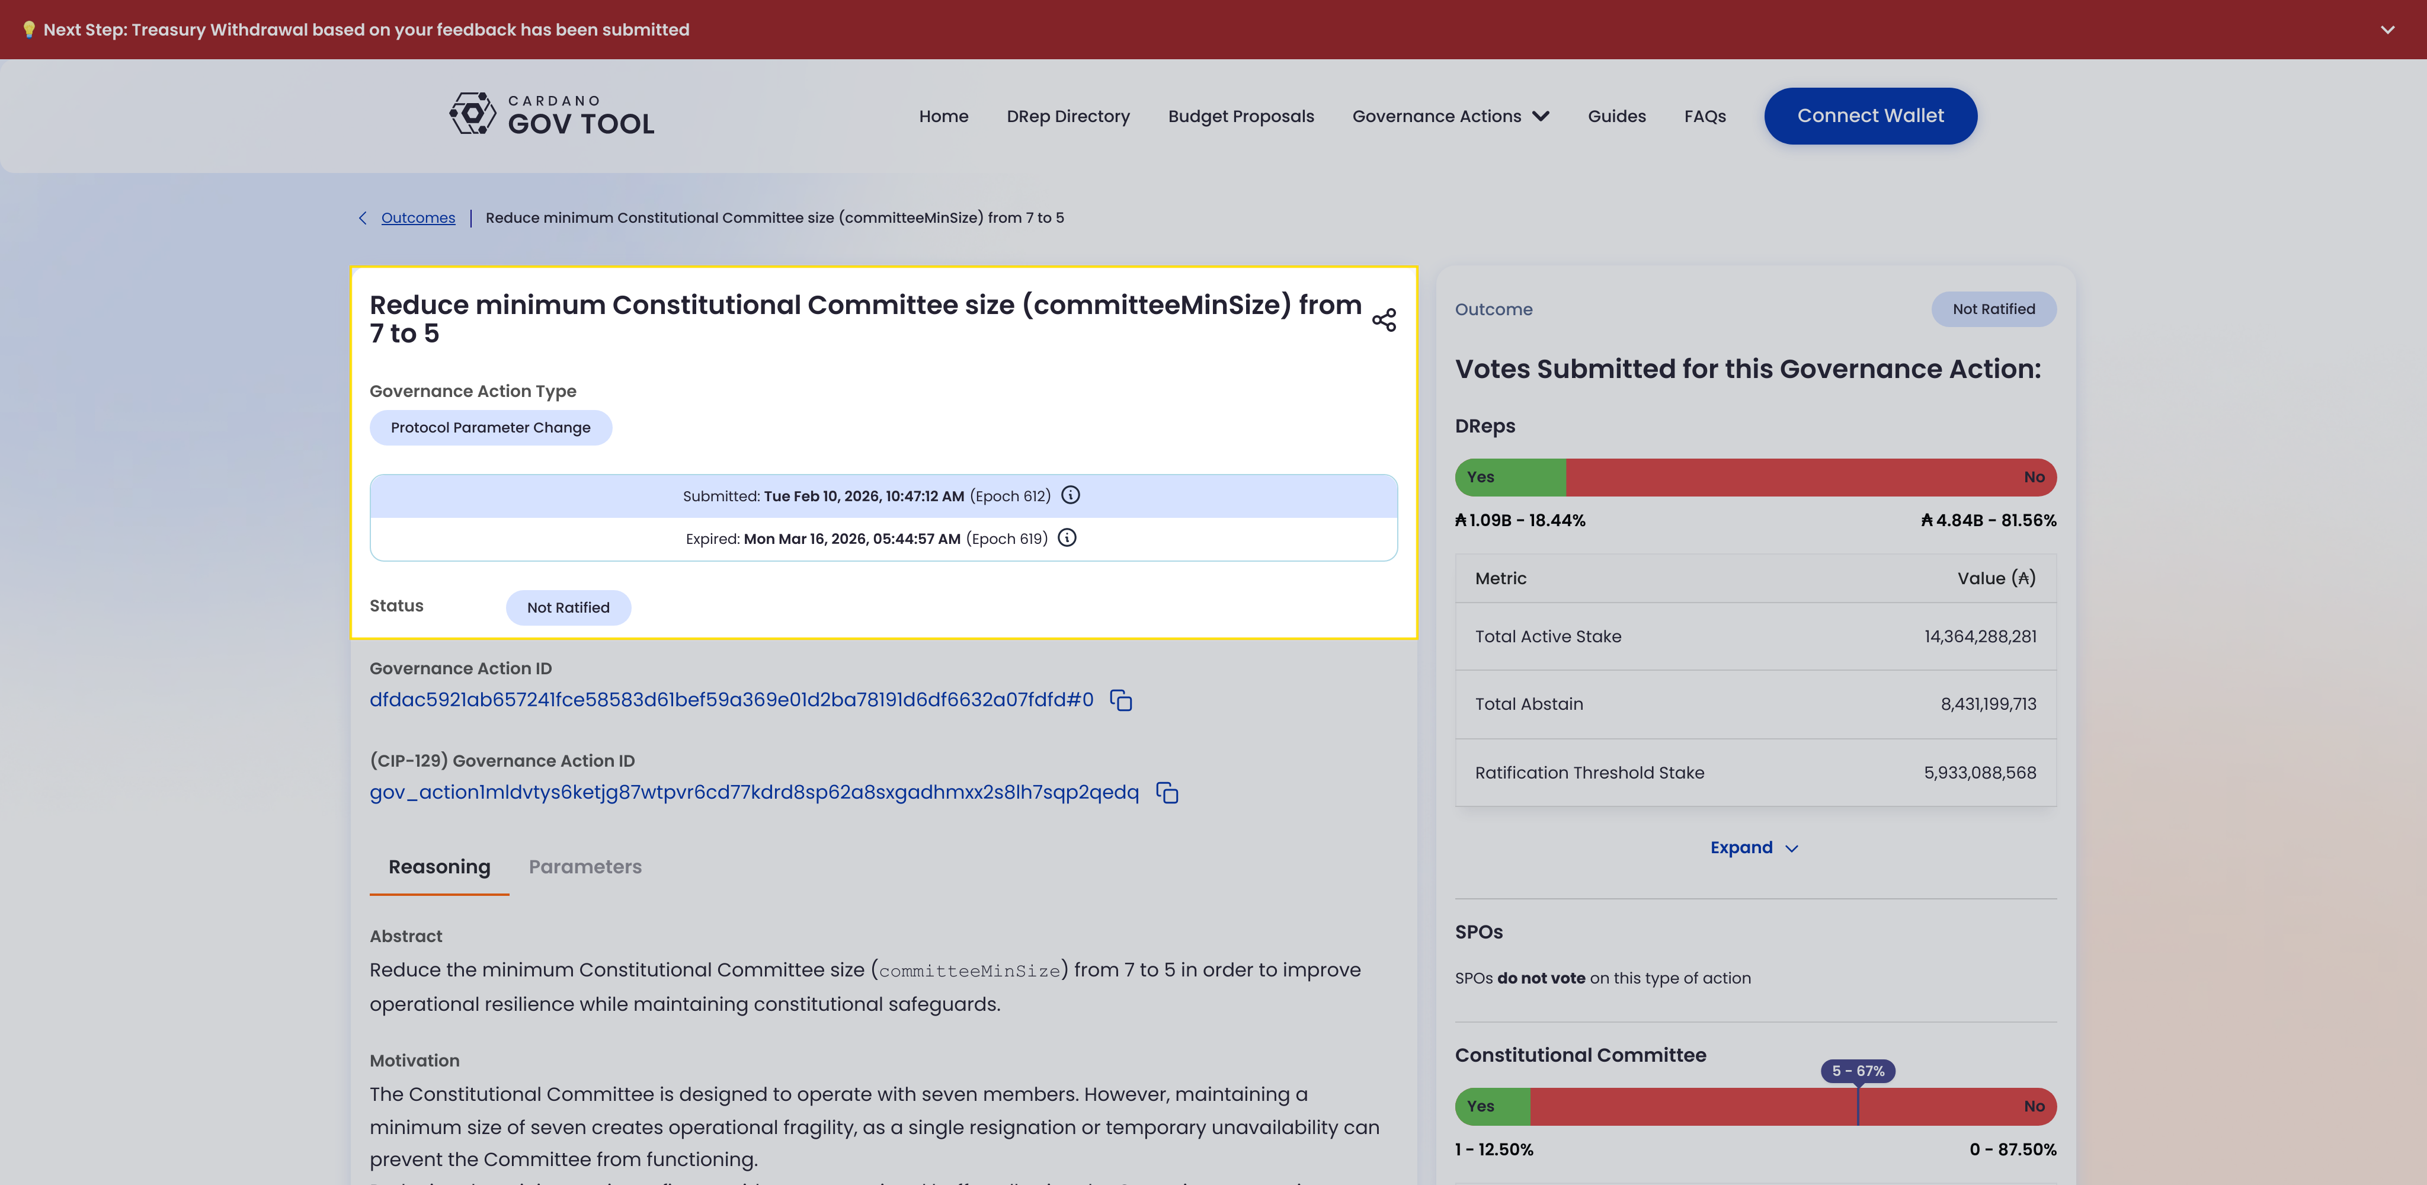Image resolution: width=2427 pixels, height=1185 pixels.
Task: Copy the CIP-129 Governance Action ID
Action: pyautogui.click(x=1166, y=793)
